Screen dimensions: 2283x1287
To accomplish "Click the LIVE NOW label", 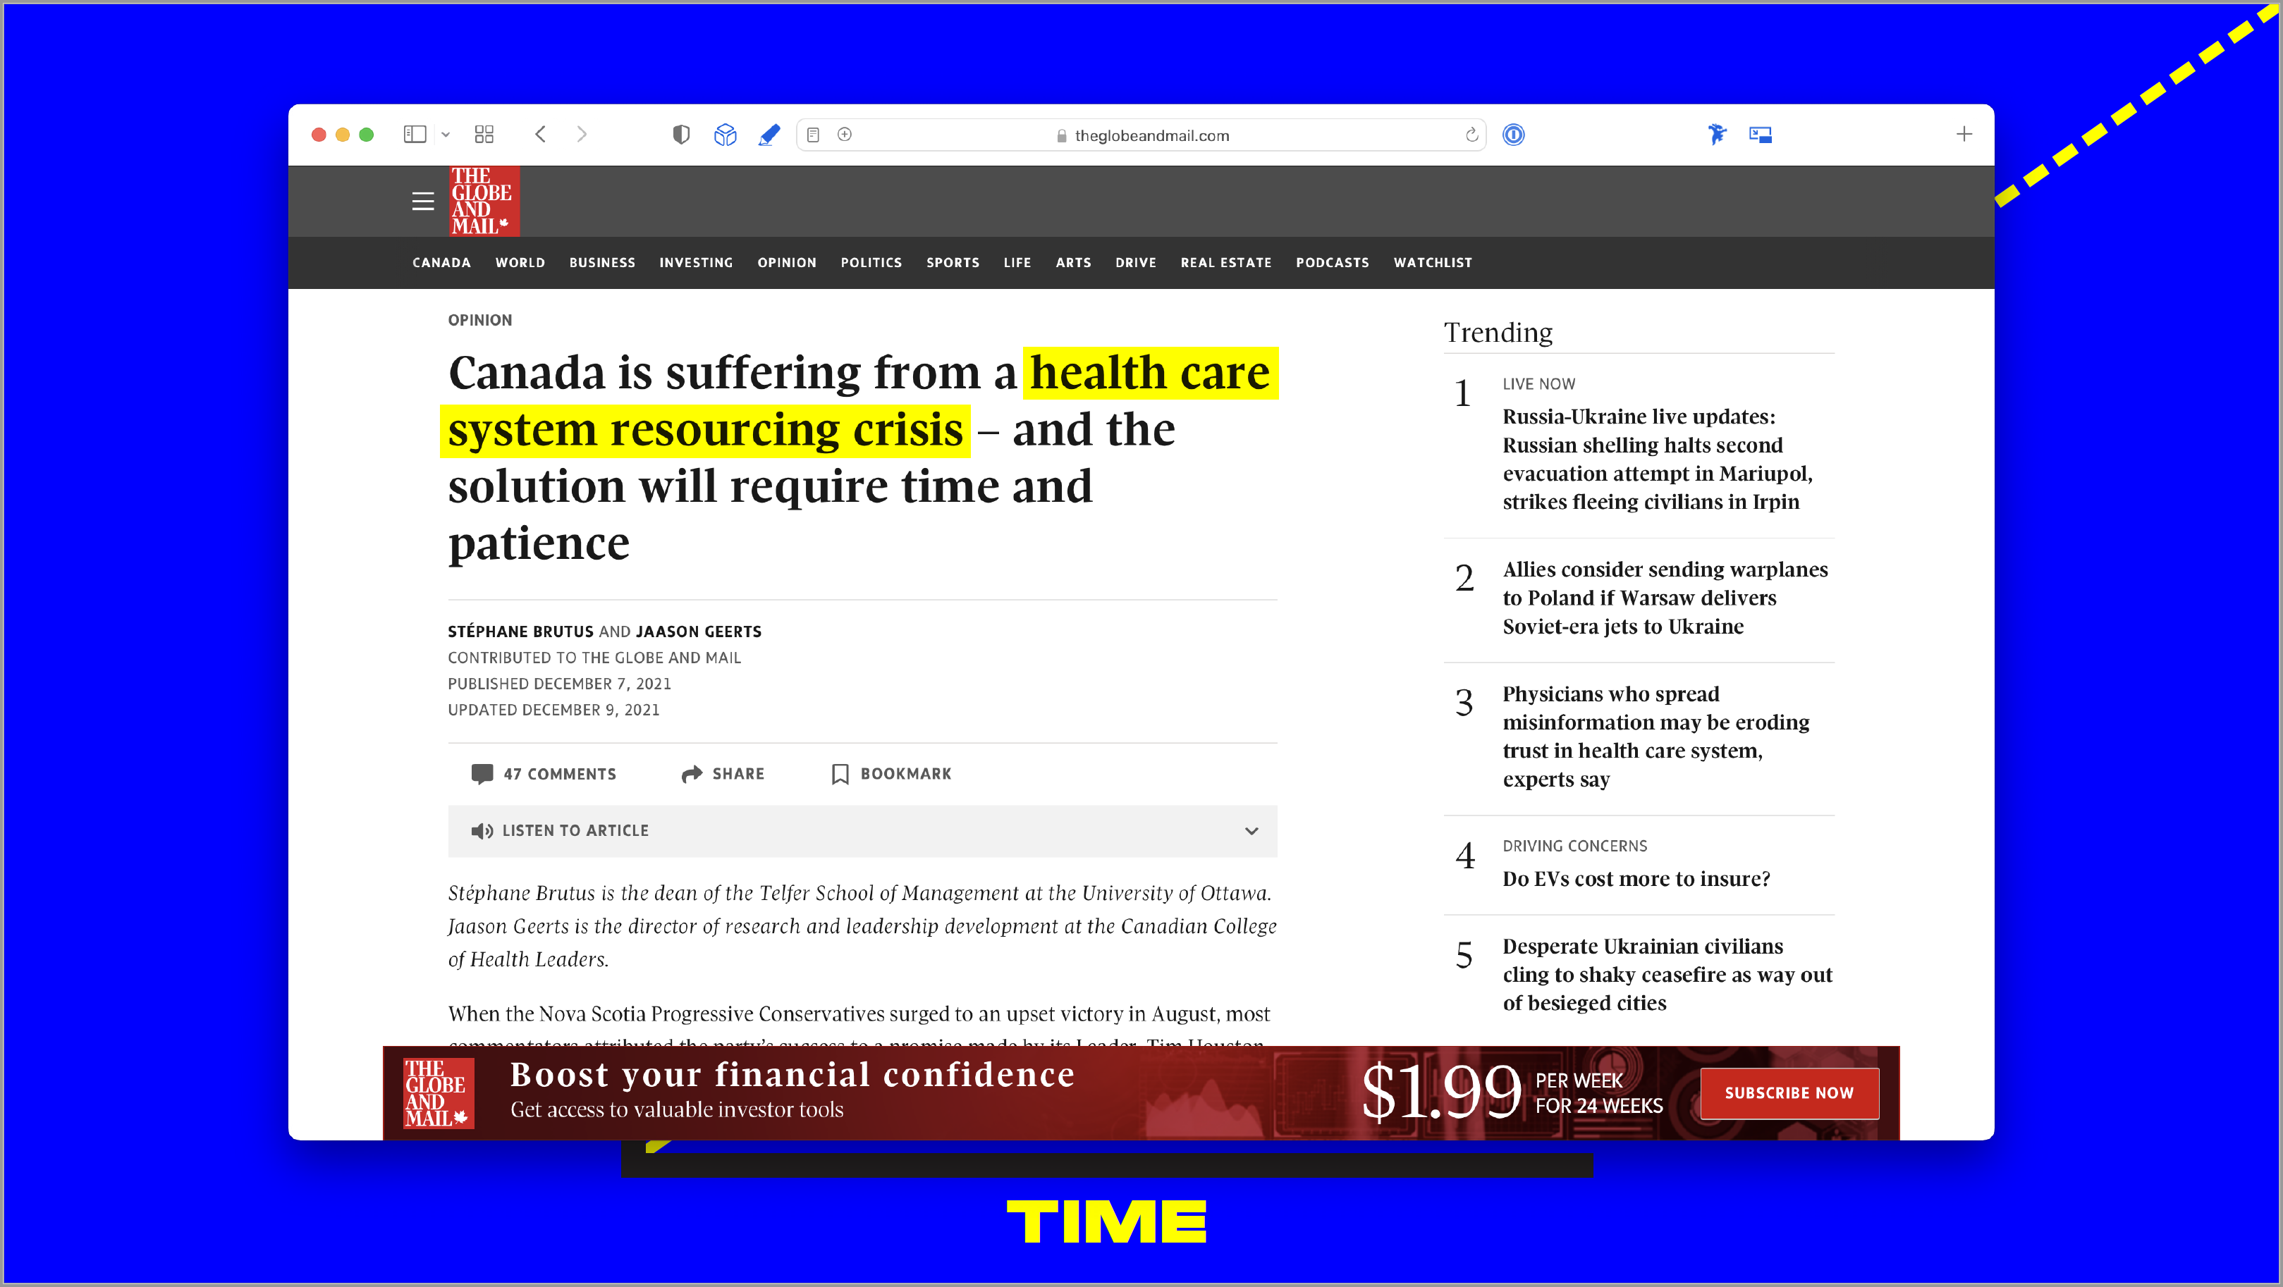I will (x=1538, y=384).
